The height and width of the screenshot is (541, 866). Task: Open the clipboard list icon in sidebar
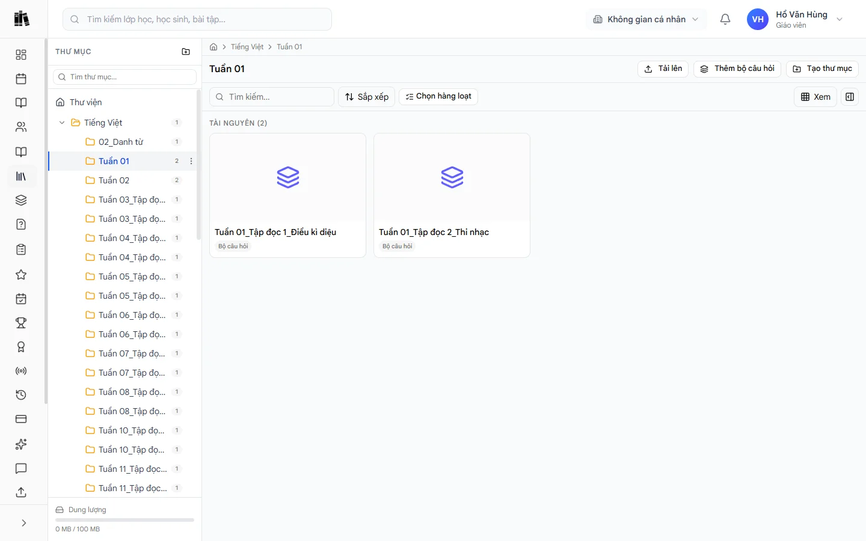21,249
